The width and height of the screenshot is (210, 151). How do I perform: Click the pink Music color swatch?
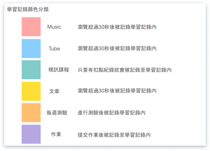pos(31,27)
